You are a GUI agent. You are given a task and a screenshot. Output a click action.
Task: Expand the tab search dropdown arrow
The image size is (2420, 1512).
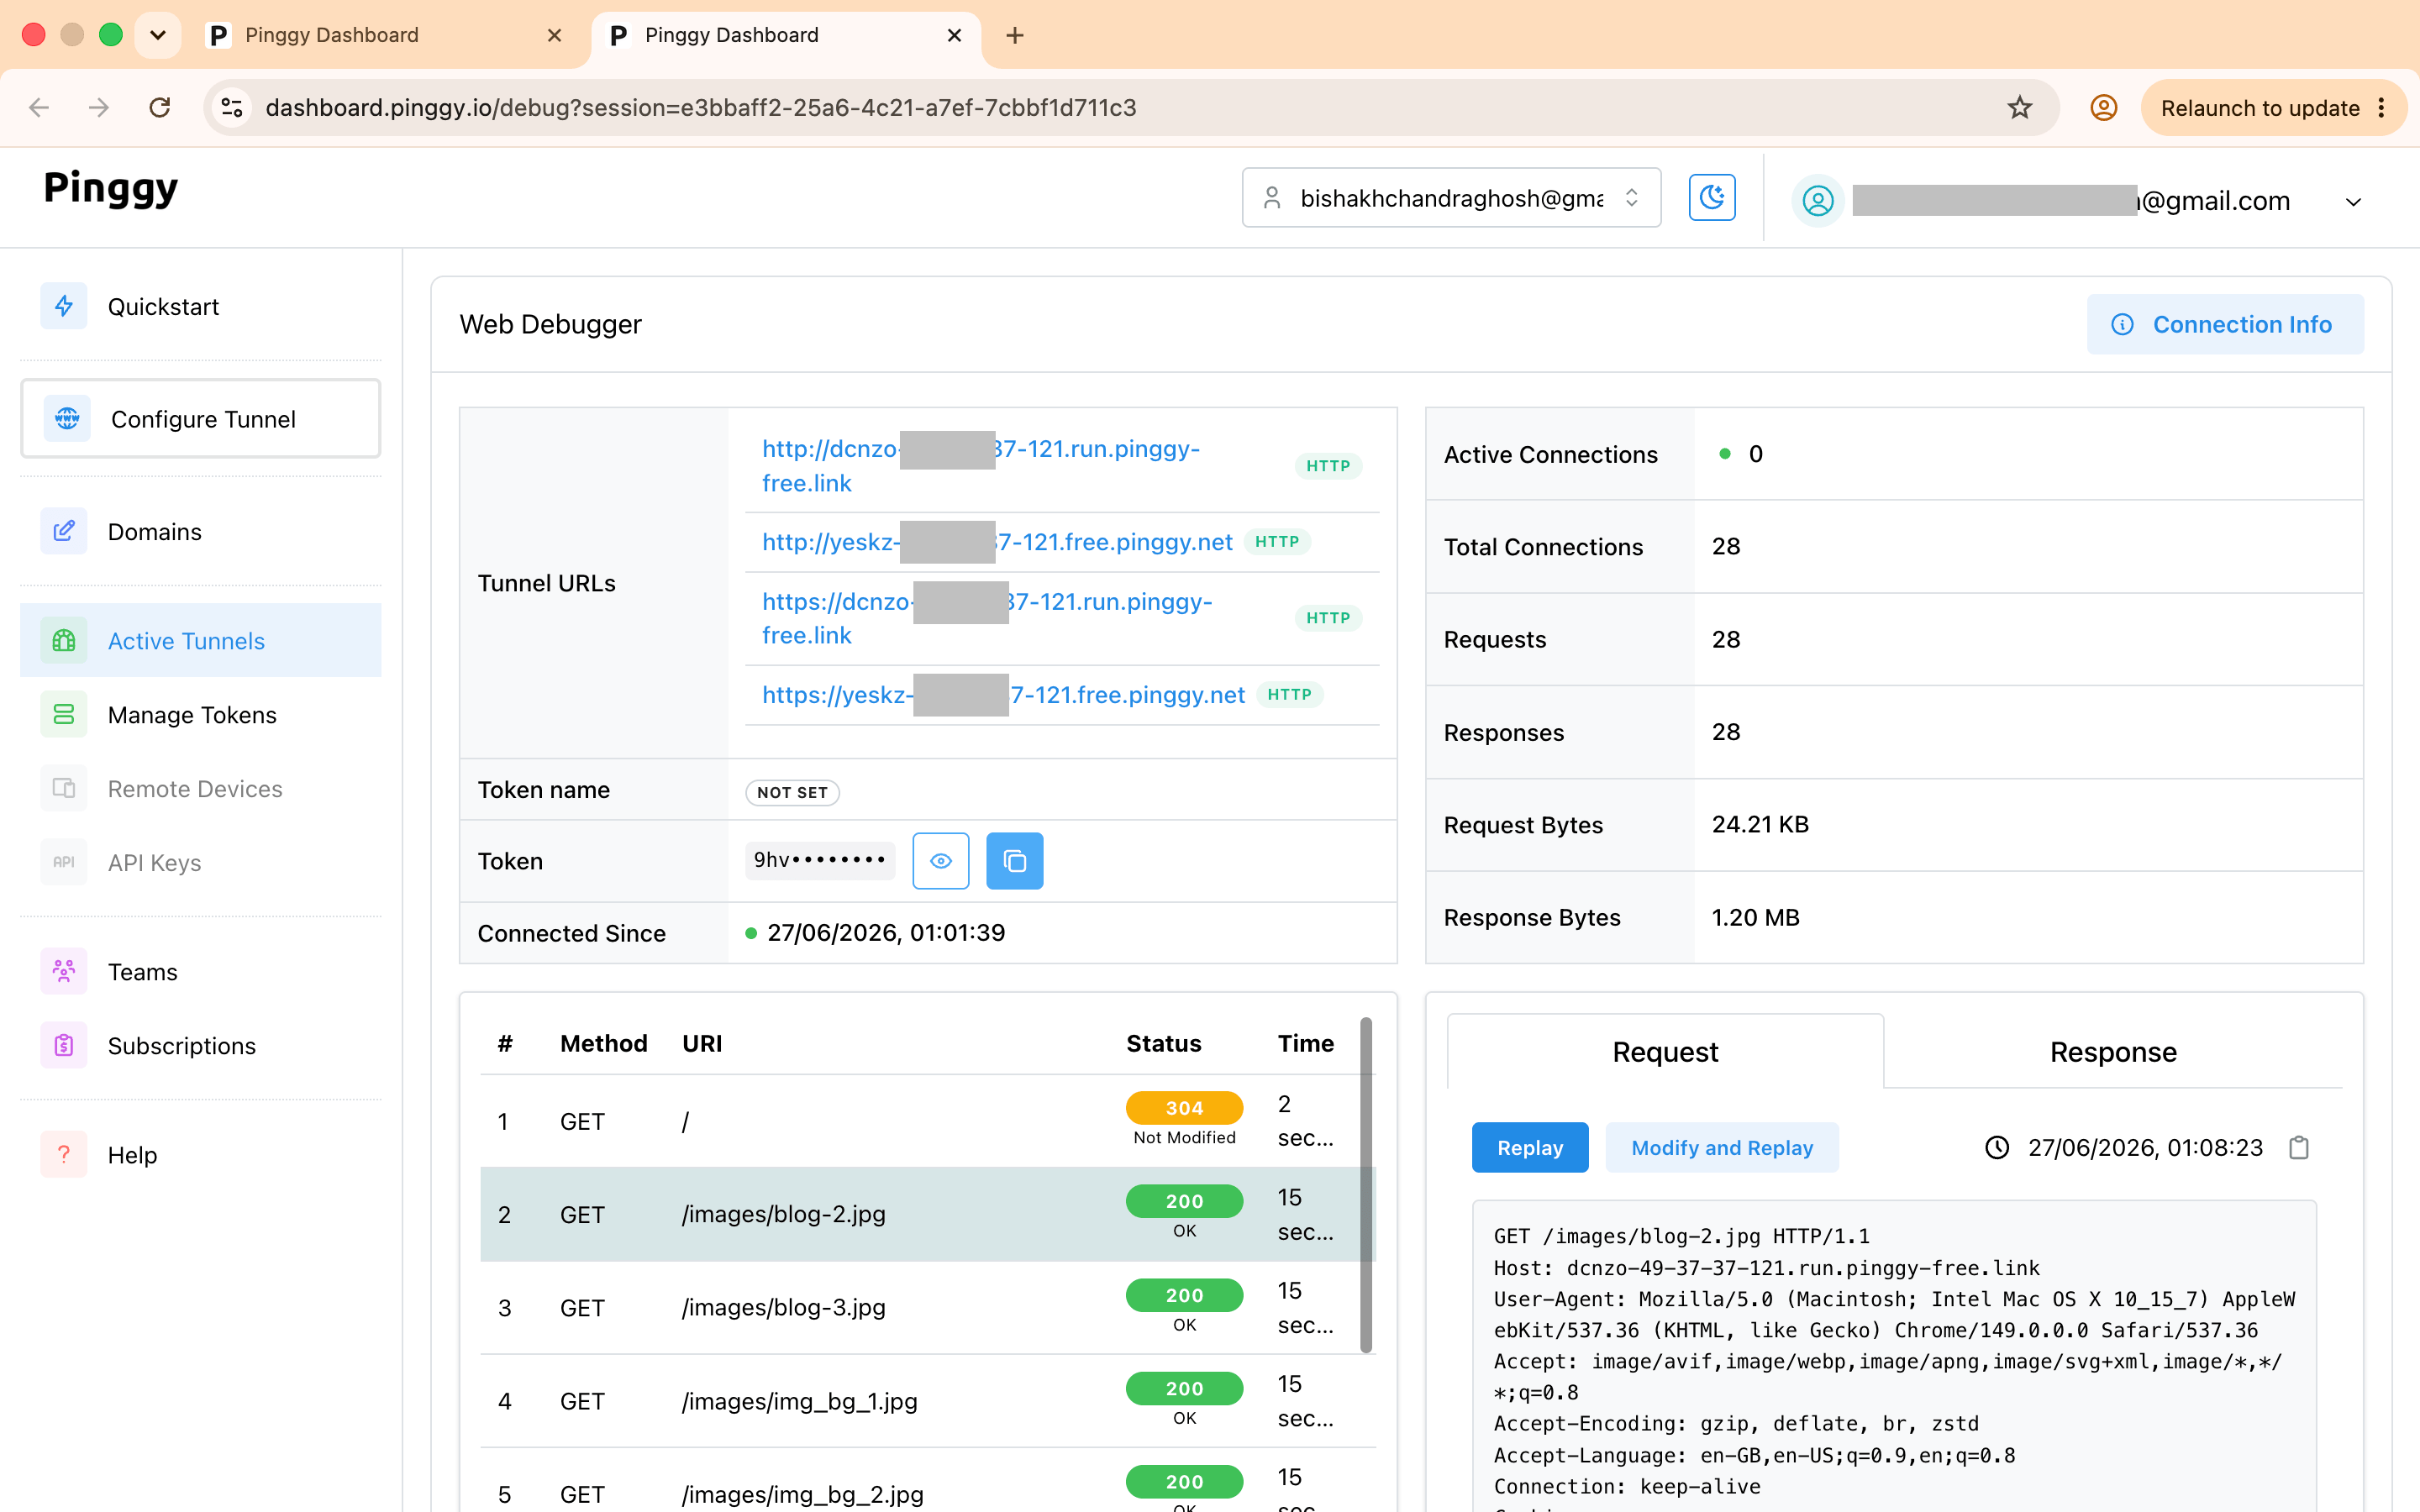(x=158, y=35)
